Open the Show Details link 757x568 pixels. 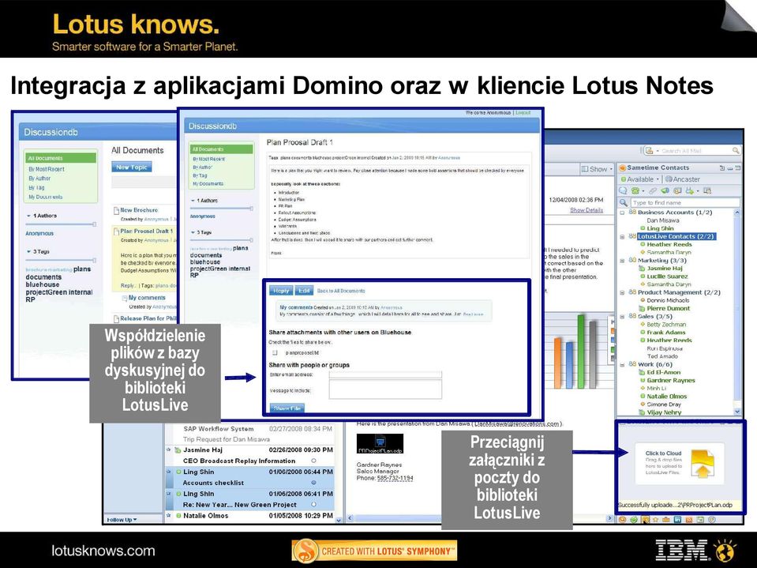click(x=586, y=210)
